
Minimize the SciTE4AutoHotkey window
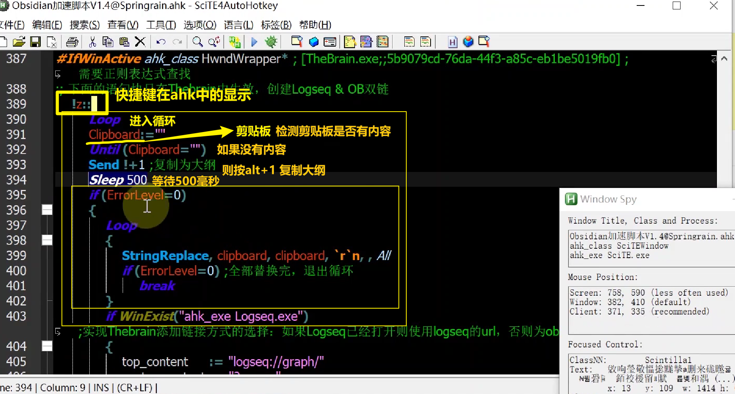641,6
